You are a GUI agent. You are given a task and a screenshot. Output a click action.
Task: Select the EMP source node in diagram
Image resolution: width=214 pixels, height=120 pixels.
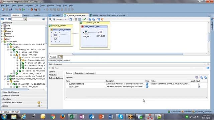coord(56,35)
